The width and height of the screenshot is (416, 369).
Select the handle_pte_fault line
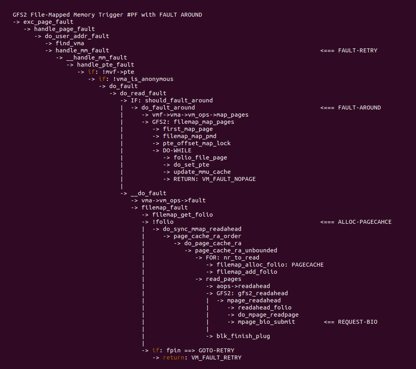pos(105,65)
